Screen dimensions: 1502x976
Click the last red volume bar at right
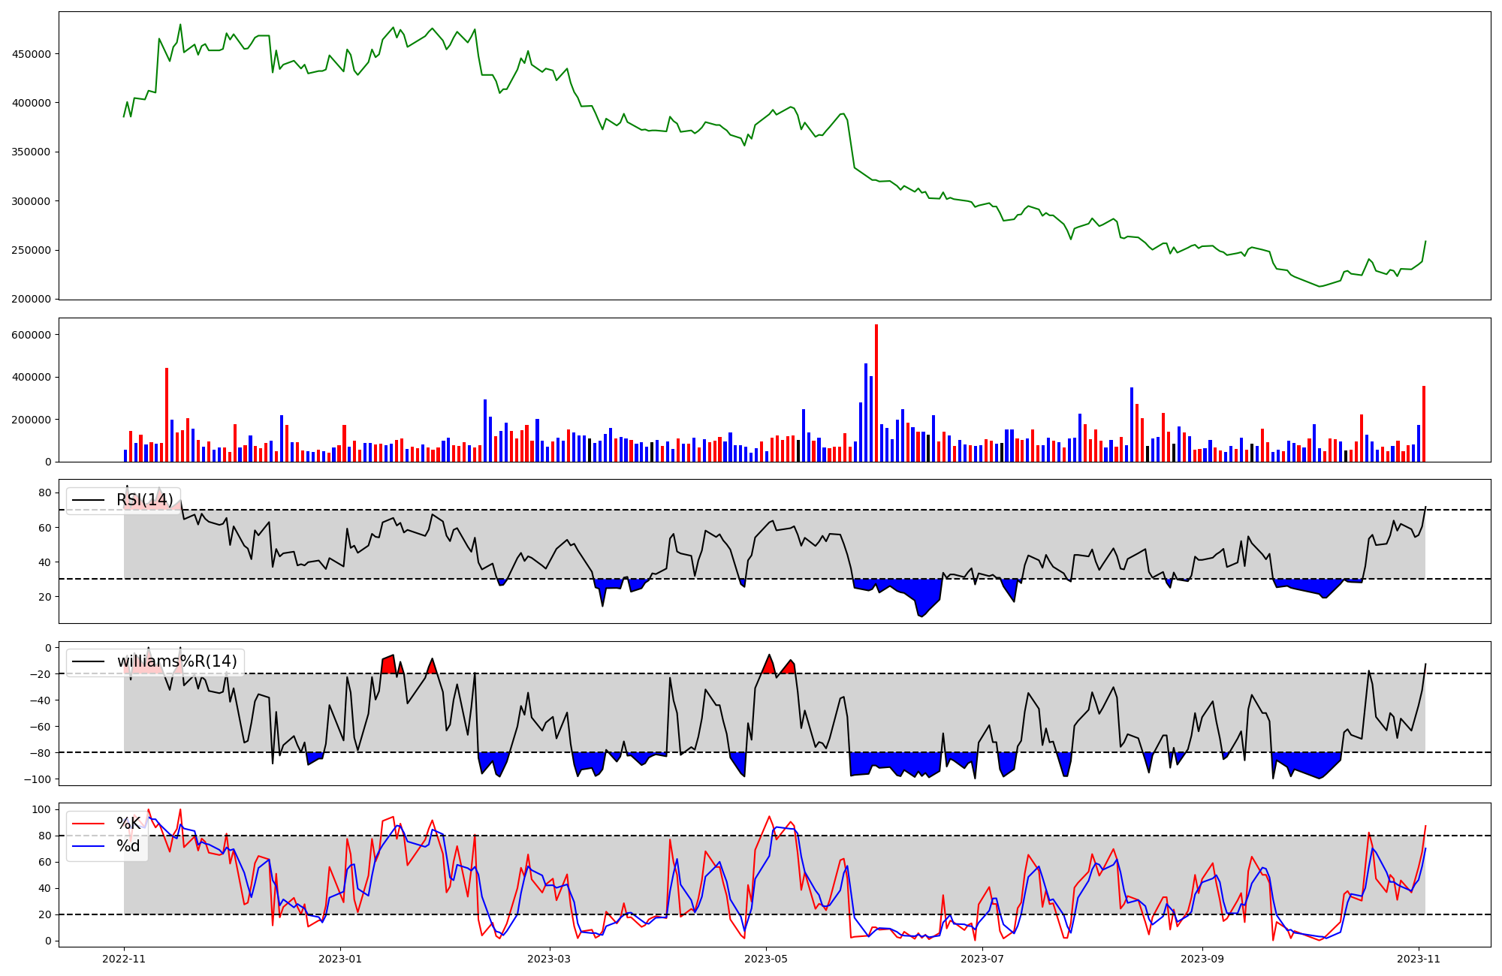[1424, 424]
